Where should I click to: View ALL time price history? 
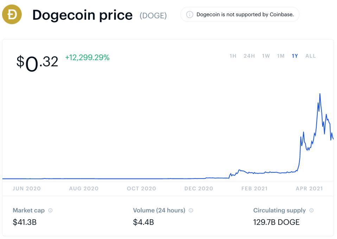click(x=311, y=56)
